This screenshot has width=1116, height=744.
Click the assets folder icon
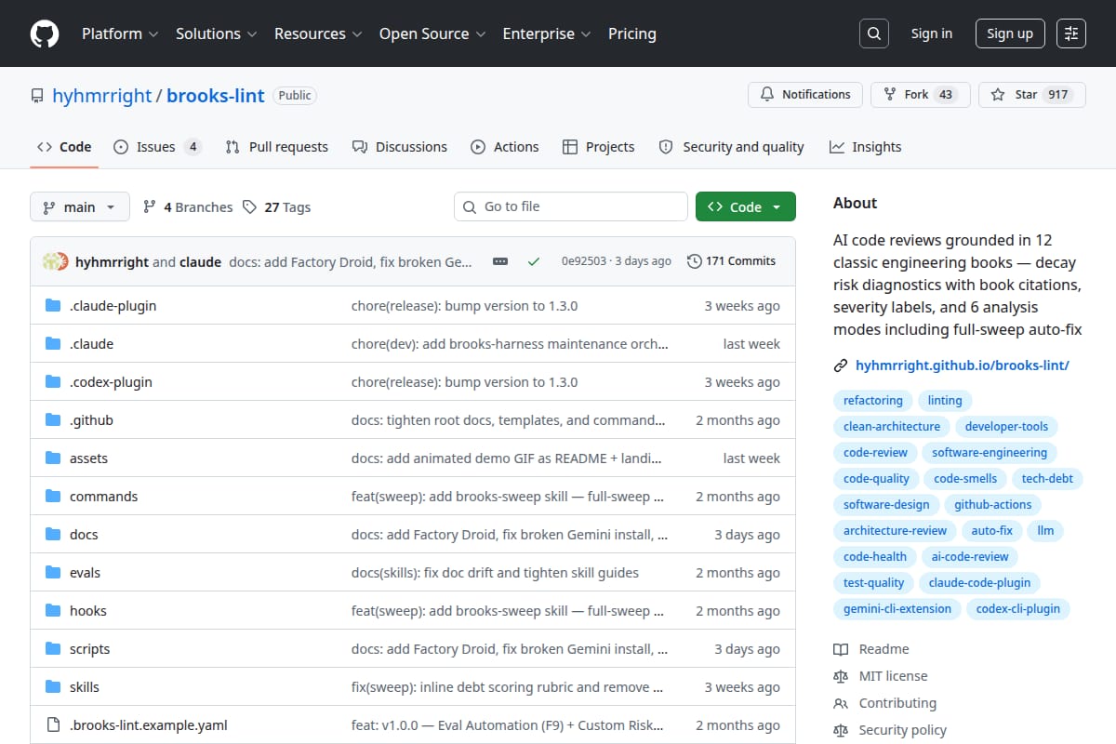[53, 458]
